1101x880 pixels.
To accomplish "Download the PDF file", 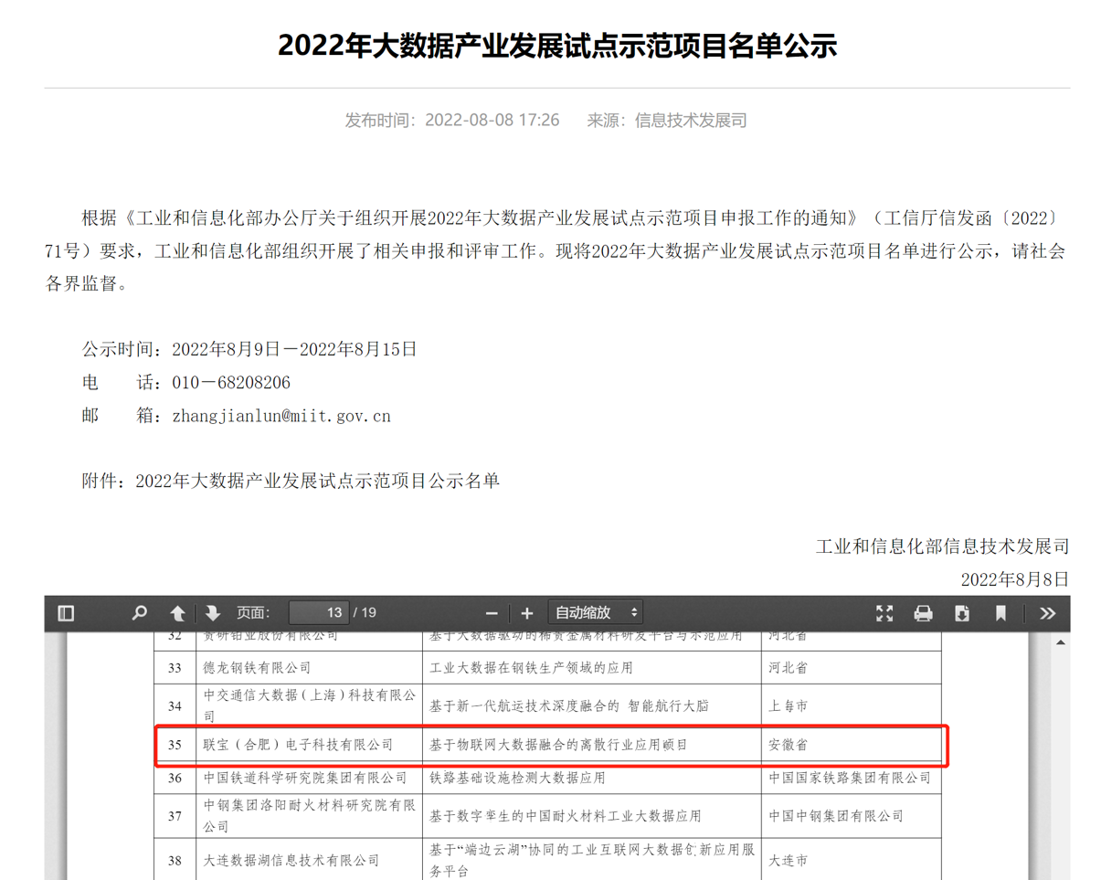I will pos(961,613).
